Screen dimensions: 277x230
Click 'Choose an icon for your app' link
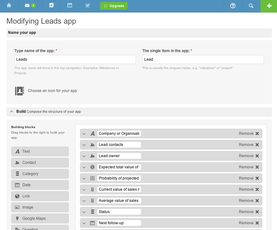[52, 91]
